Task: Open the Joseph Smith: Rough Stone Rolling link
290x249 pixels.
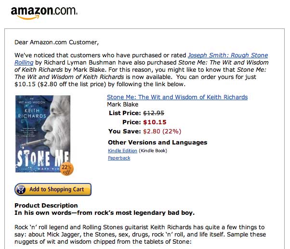Action: (x=227, y=55)
